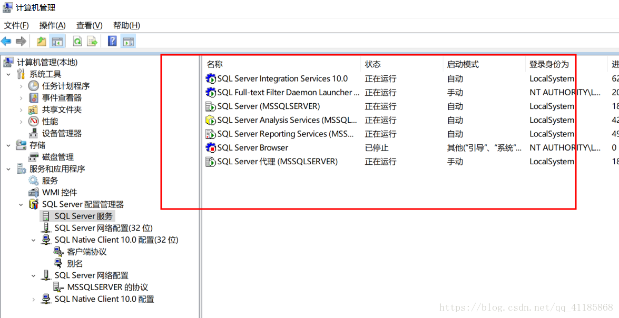Click SQL Server Integration Services 10.0 name
The width and height of the screenshot is (619, 318).
282,78
